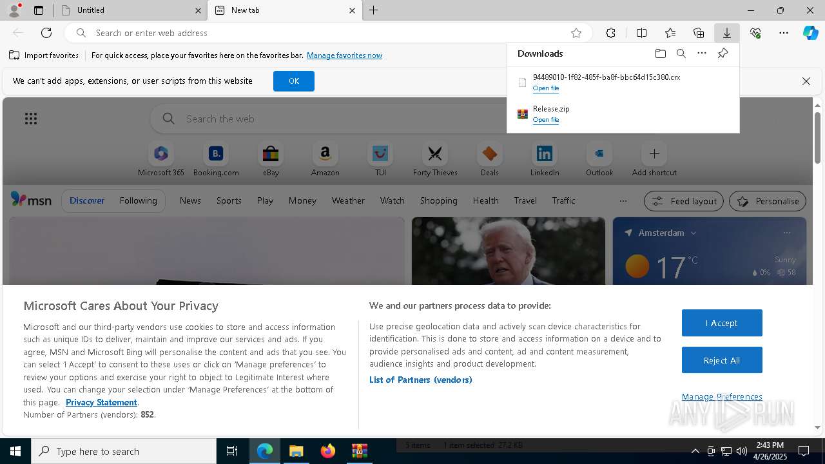Pin the Downloads panel
Screen dimensions: 825x464
pos(723,53)
